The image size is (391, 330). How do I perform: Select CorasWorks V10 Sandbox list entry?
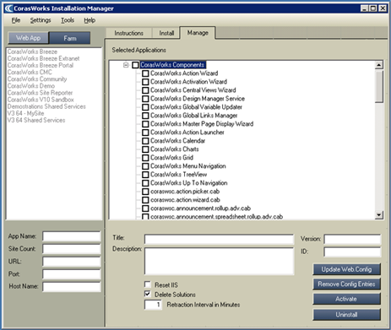coord(41,100)
